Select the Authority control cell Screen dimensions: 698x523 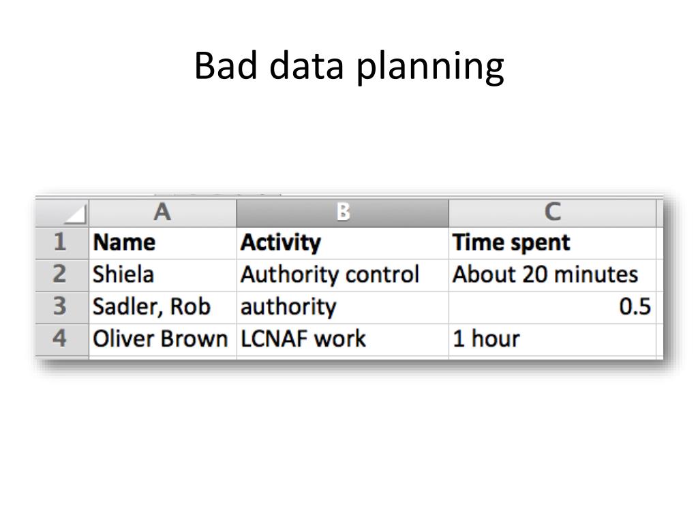click(x=342, y=275)
